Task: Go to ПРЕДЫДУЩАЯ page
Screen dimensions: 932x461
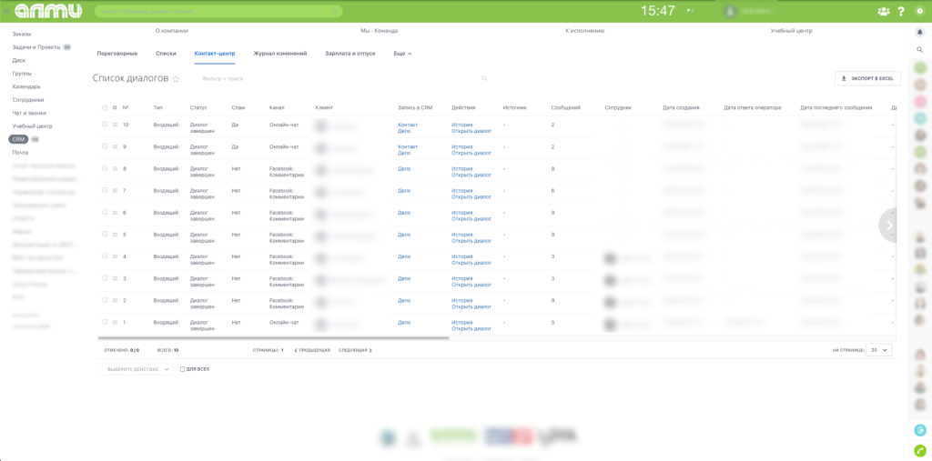Action: click(313, 350)
